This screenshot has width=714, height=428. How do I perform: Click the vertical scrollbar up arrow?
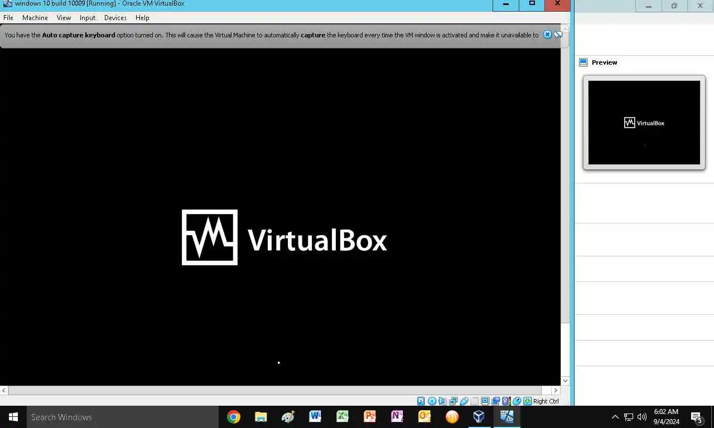pyautogui.click(x=565, y=28)
